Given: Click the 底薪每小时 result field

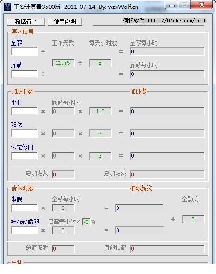Looking at the screenshot, I should (x=167, y=74).
